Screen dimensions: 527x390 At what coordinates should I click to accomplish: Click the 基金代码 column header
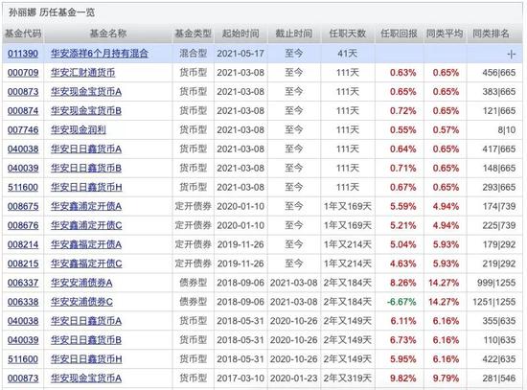pos(23,34)
